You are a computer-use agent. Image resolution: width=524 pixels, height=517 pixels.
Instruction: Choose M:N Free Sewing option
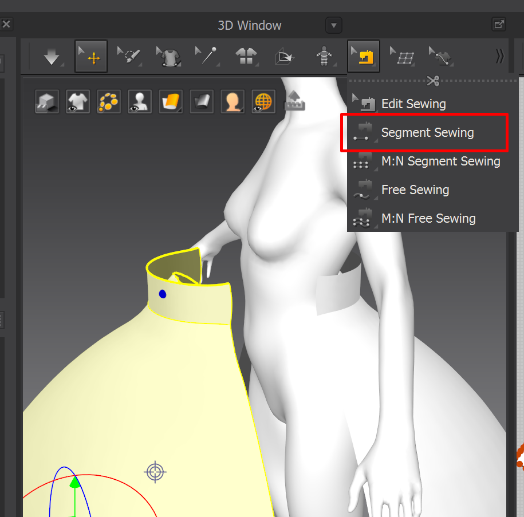tap(432, 219)
